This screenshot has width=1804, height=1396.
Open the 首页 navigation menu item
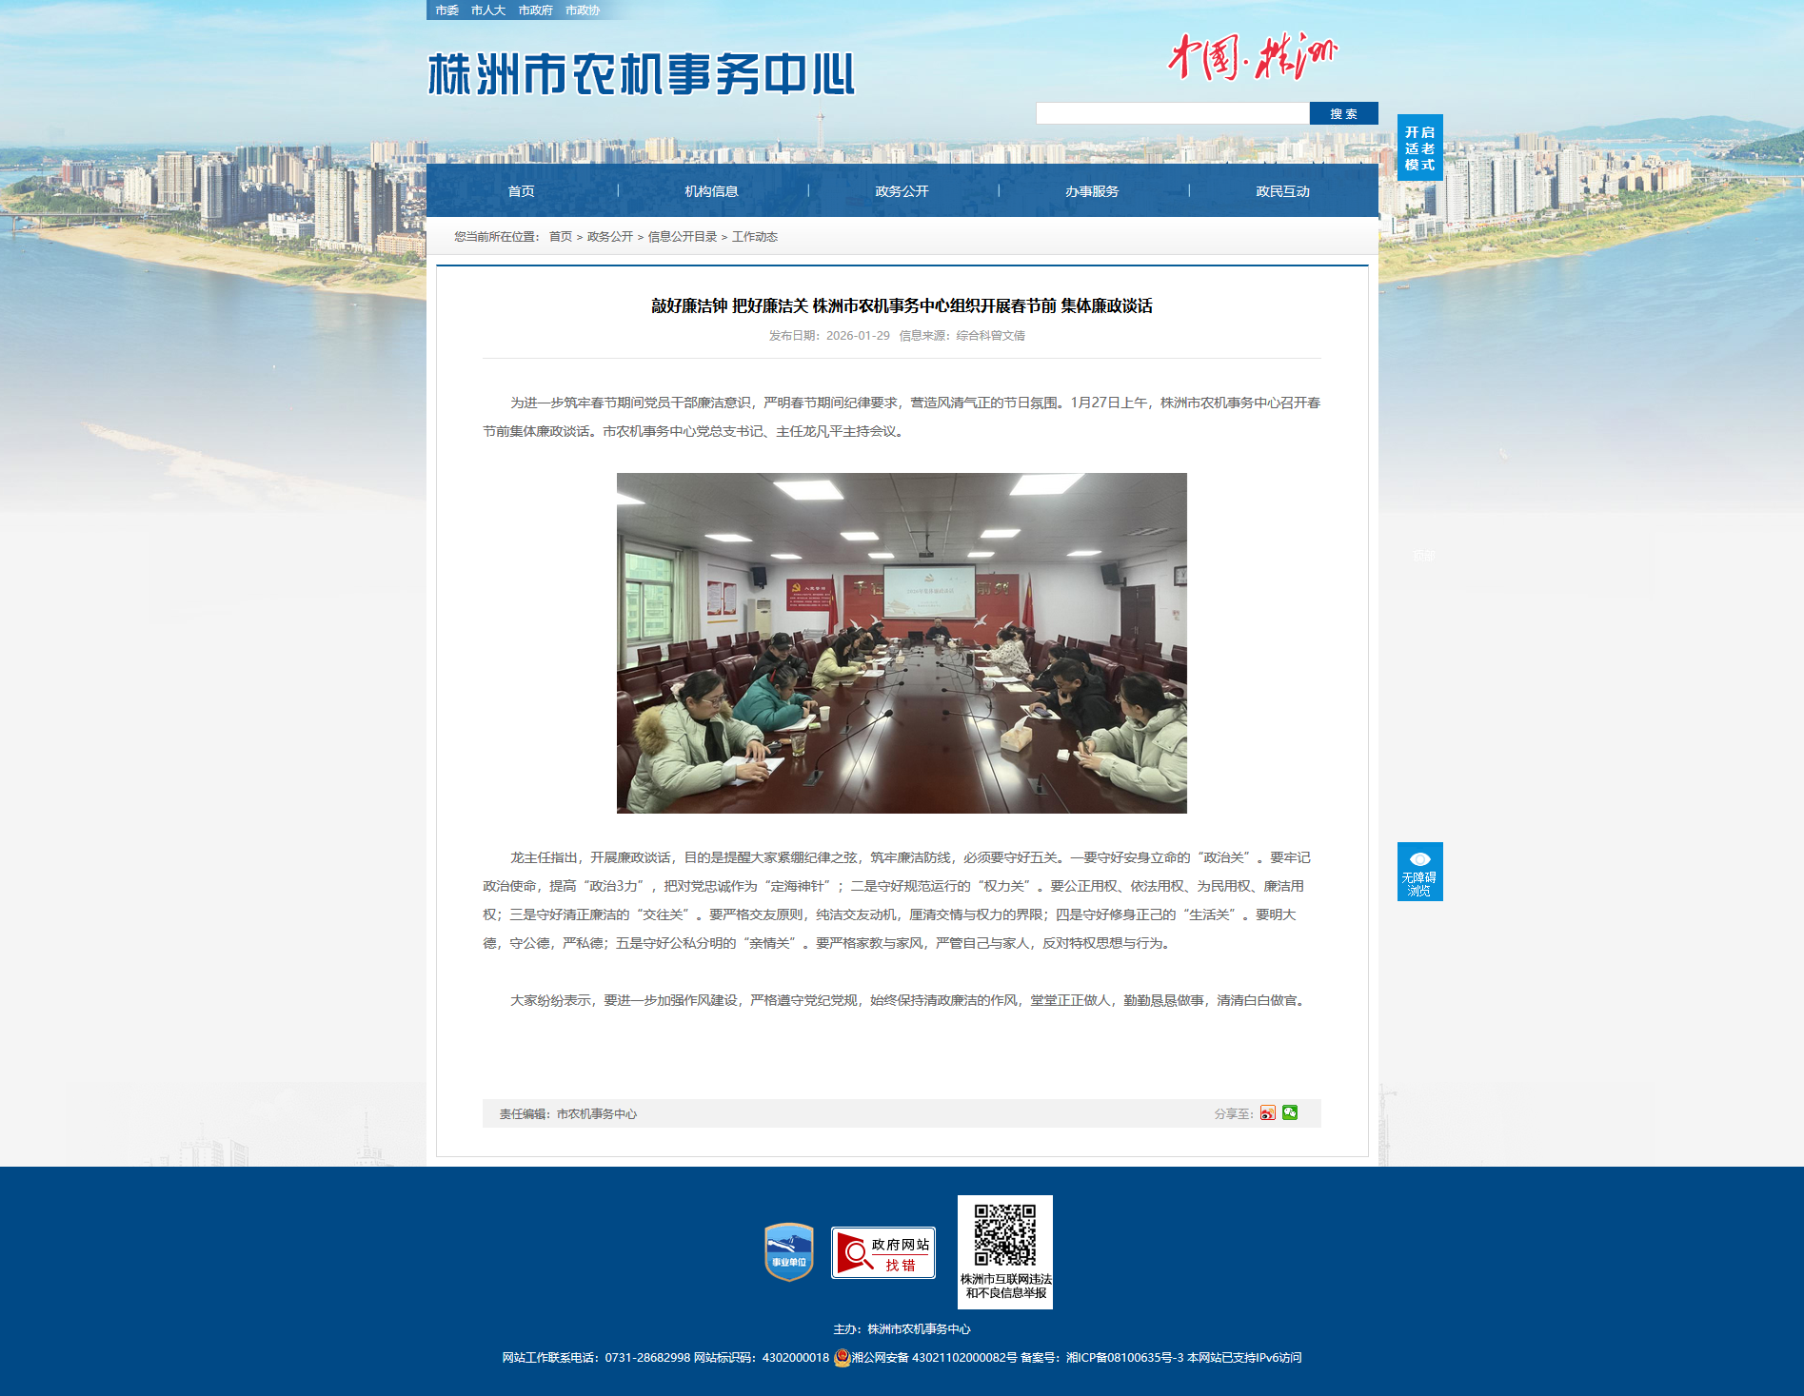tap(521, 191)
